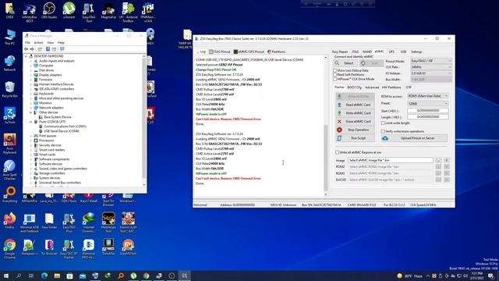Image resolution: width=499 pixels, height=281 pixels.
Task: Open View menu in Device Manager
Action: (x=50, y=42)
